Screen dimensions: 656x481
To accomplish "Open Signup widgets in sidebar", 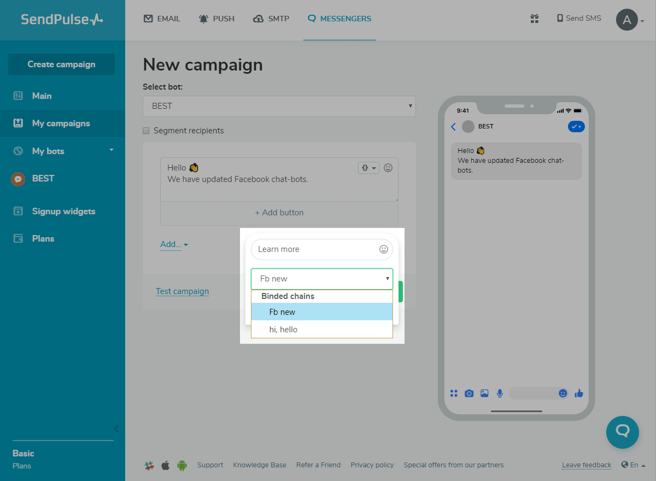I will (62, 211).
